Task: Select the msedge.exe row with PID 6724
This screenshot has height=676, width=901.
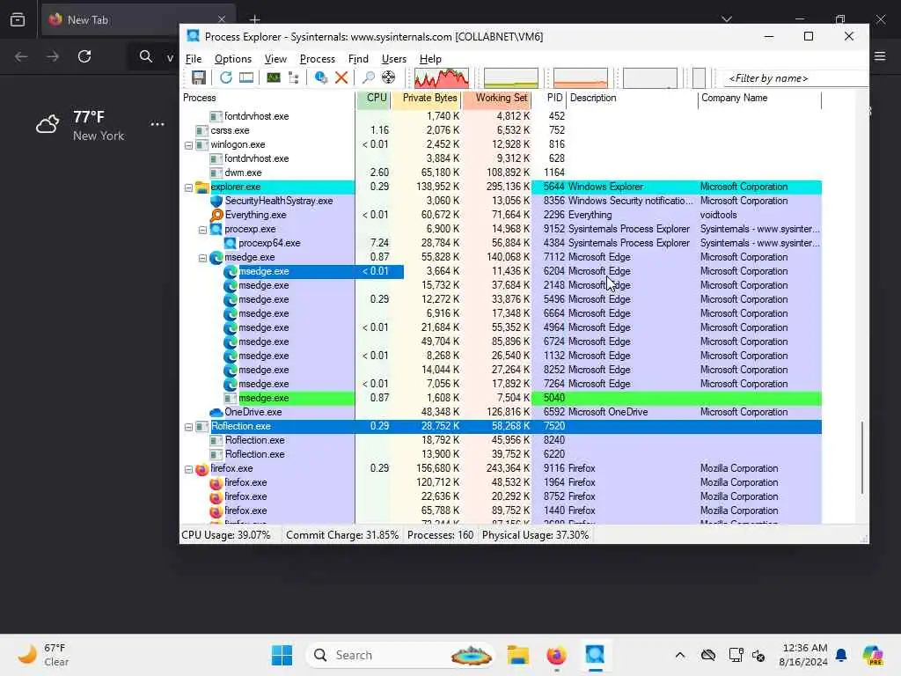Action: pyautogui.click(x=501, y=342)
